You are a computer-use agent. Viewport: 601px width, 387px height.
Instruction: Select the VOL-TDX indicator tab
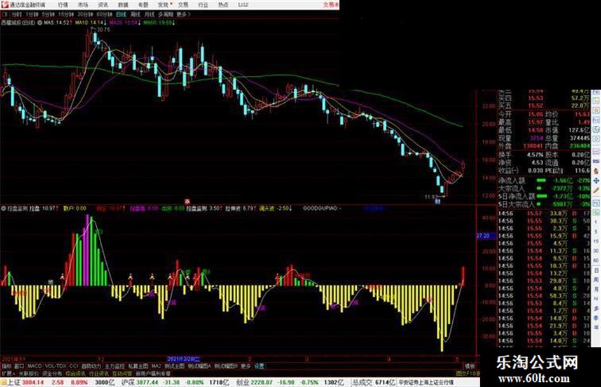click(56, 366)
